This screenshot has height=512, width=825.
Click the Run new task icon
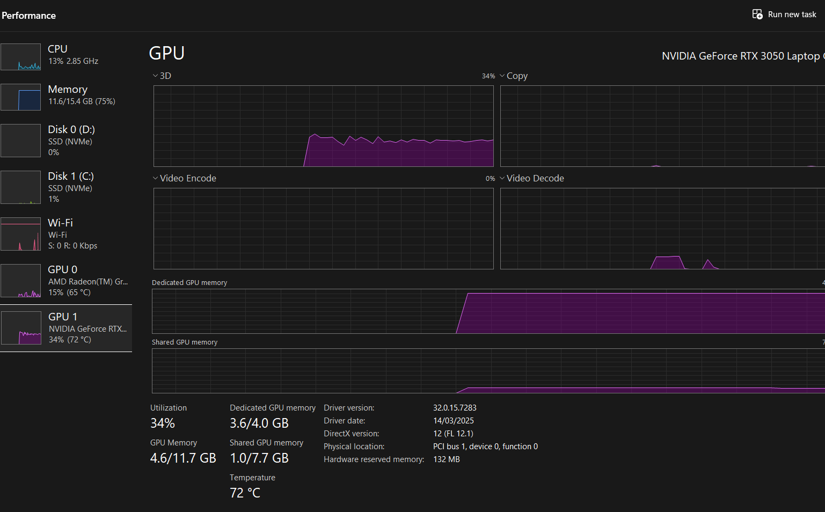pos(757,14)
